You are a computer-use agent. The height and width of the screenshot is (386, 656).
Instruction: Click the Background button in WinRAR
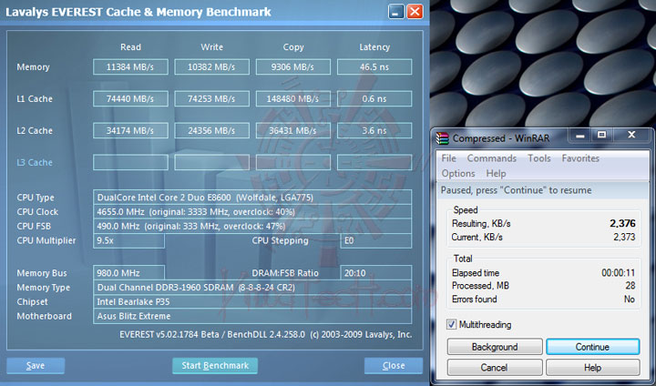click(x=495, y=347)
